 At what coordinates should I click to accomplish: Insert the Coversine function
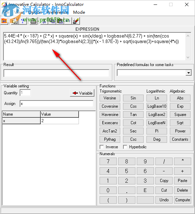pyautogui.click(x=110, y=106)
